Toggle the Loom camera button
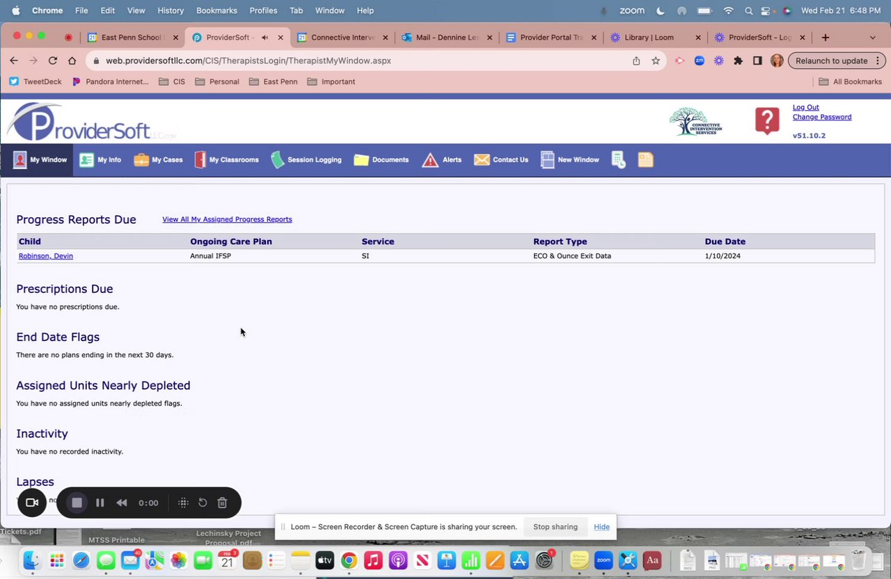This screenshot has height=579, width=891. click(x=31, y=502)
